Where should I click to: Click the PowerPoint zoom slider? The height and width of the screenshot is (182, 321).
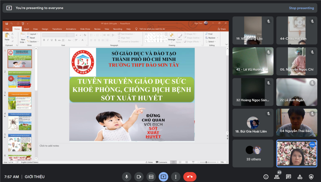206,162
